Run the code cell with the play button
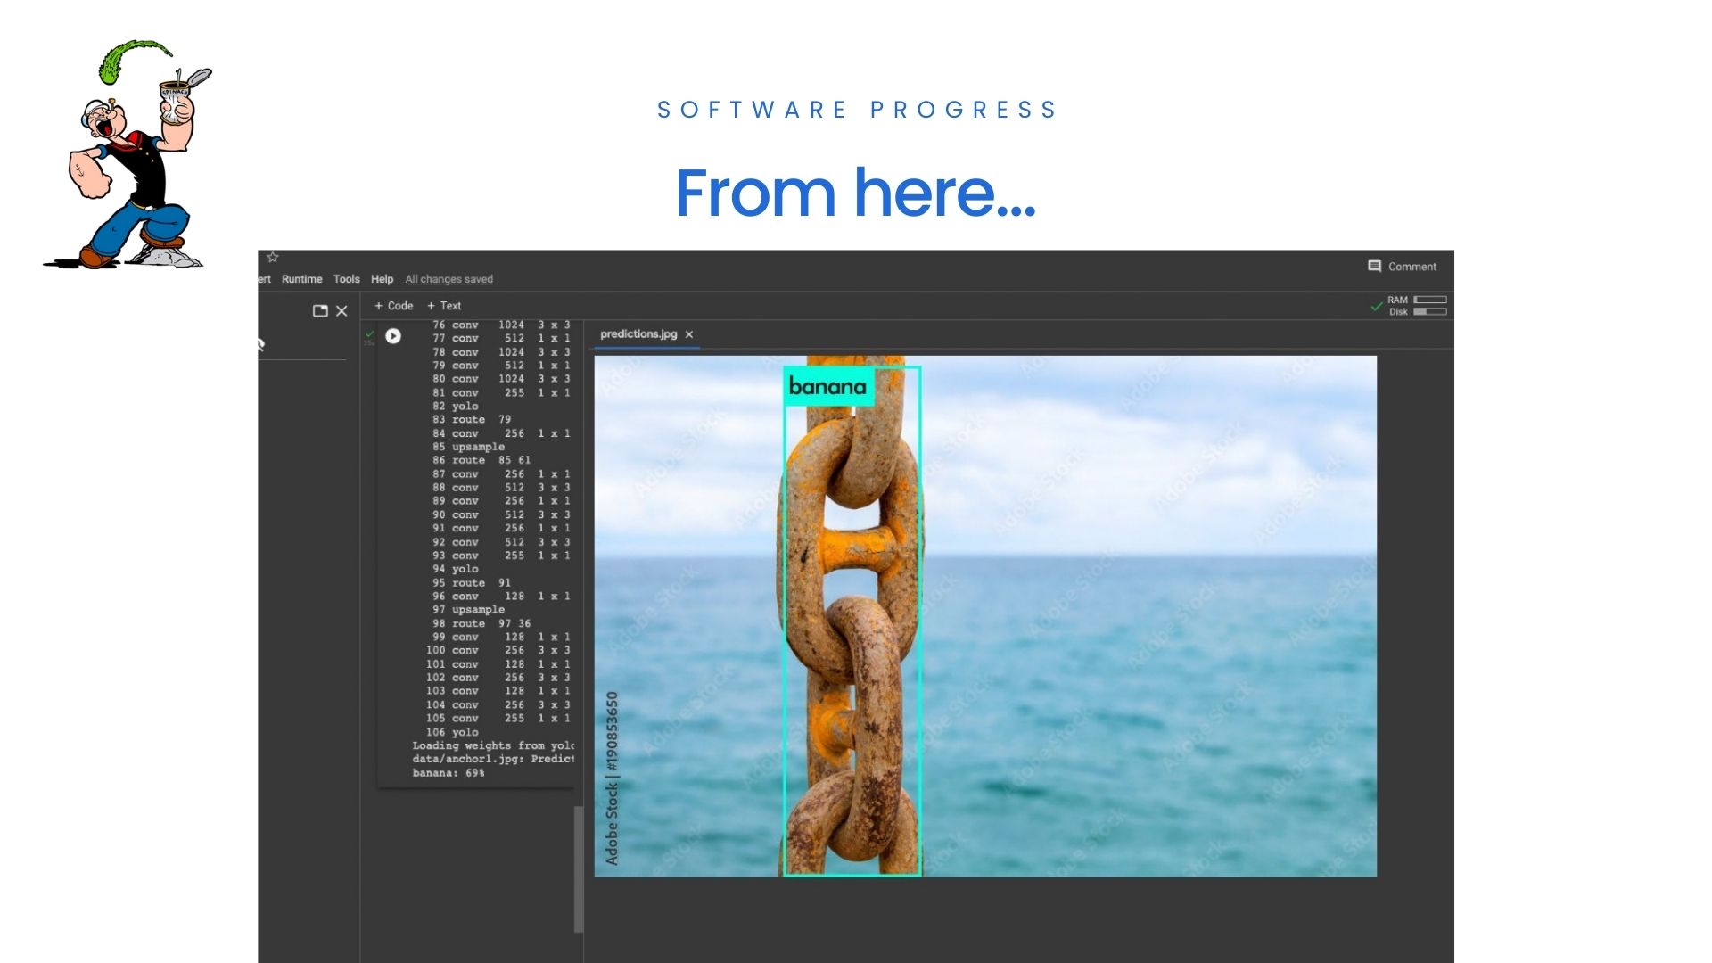 [x=393, y=336]
